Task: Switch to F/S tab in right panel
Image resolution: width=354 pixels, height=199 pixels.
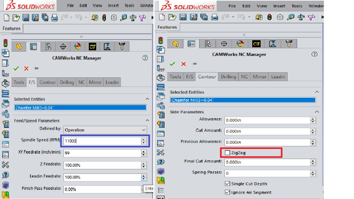Action: click(190, 77)
